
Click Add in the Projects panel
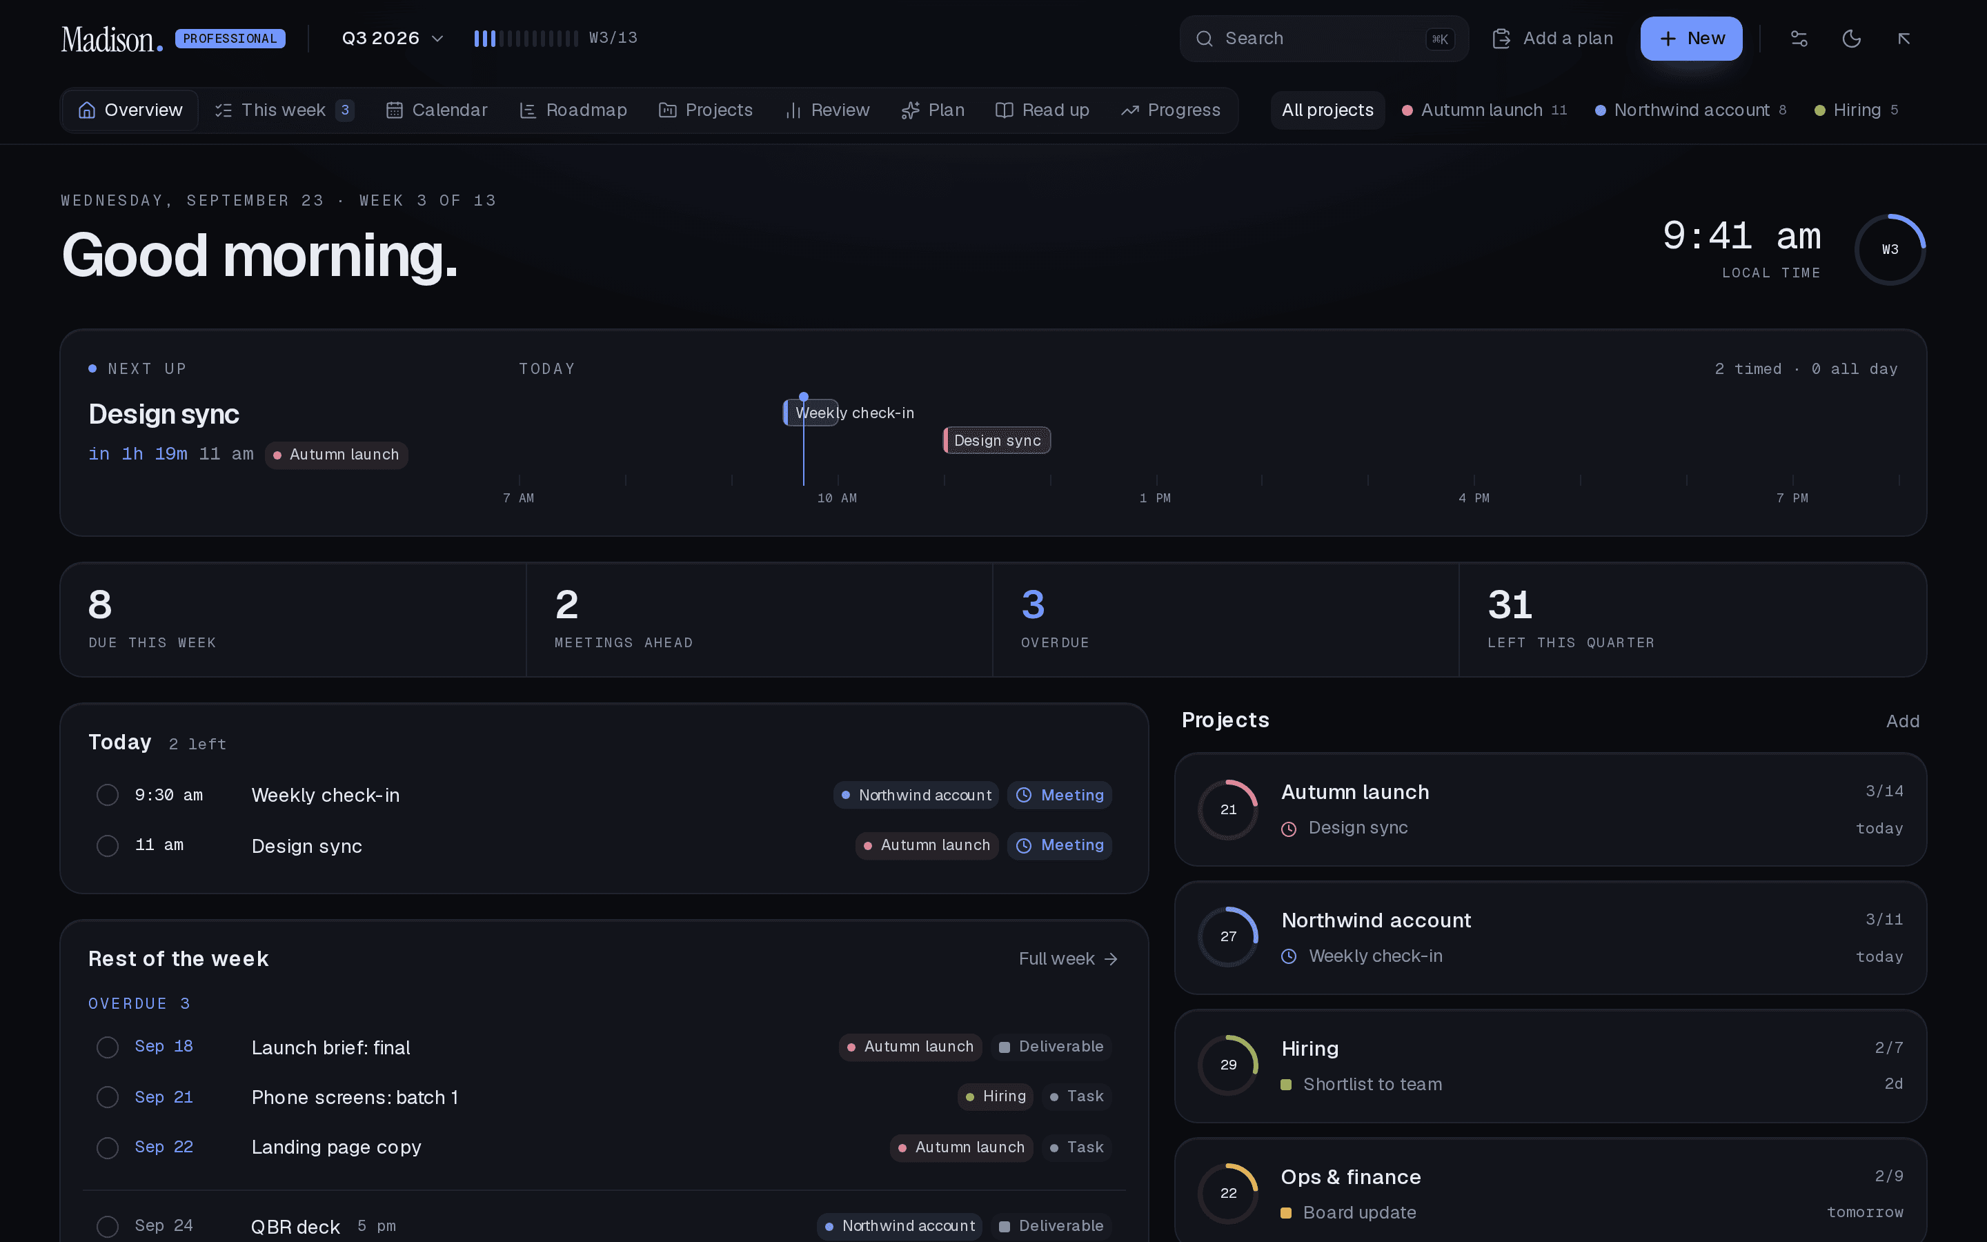pyautogui.click(x=1902, y=721)
